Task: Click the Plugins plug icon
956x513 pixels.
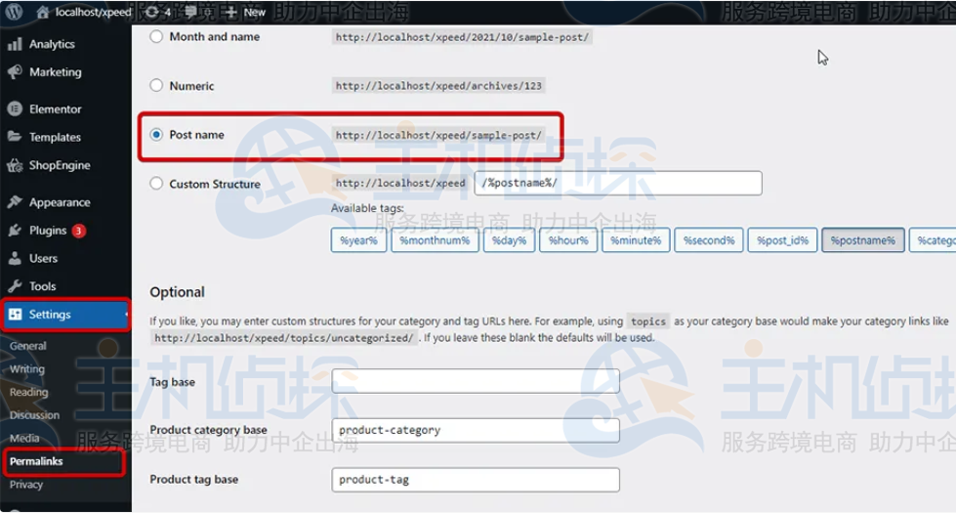Action: 16,230
